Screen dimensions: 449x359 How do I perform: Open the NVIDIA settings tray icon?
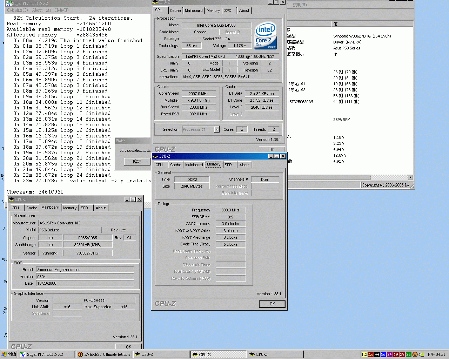[x=421, y=354]
